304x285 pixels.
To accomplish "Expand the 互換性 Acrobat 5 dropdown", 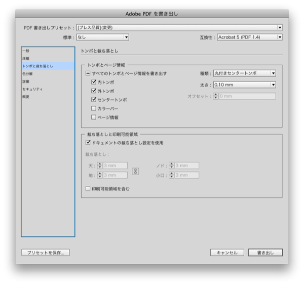I will point(249,37).
